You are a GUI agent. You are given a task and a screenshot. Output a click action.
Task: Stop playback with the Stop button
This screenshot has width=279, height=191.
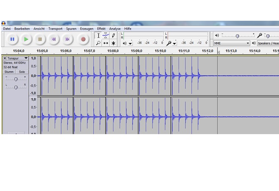click(x=40, y=39)
